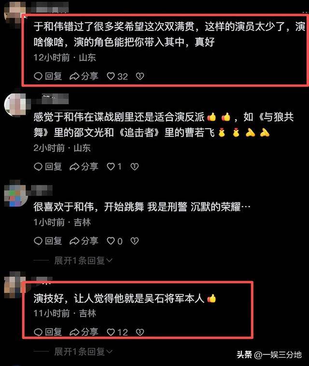Like the comment with 32 likes
Image resolution: width=309 pixels, height=366 pixels.
pyautogui.click(x=117, y=76)
